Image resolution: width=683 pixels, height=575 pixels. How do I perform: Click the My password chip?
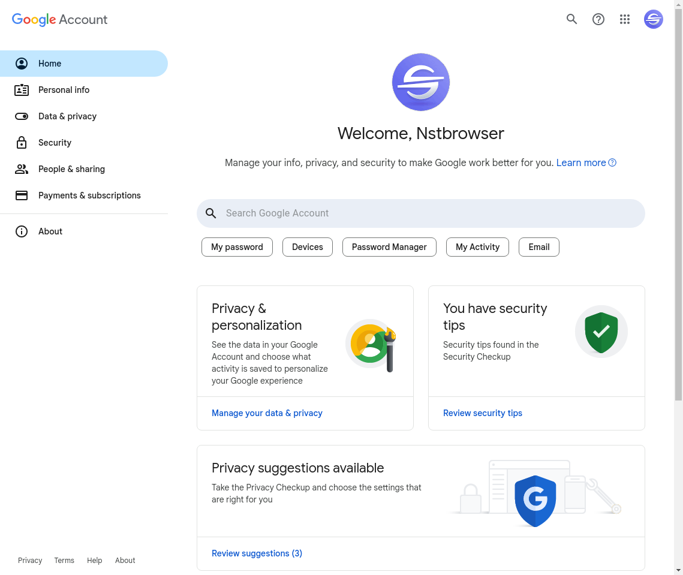[x=237, y=247]
